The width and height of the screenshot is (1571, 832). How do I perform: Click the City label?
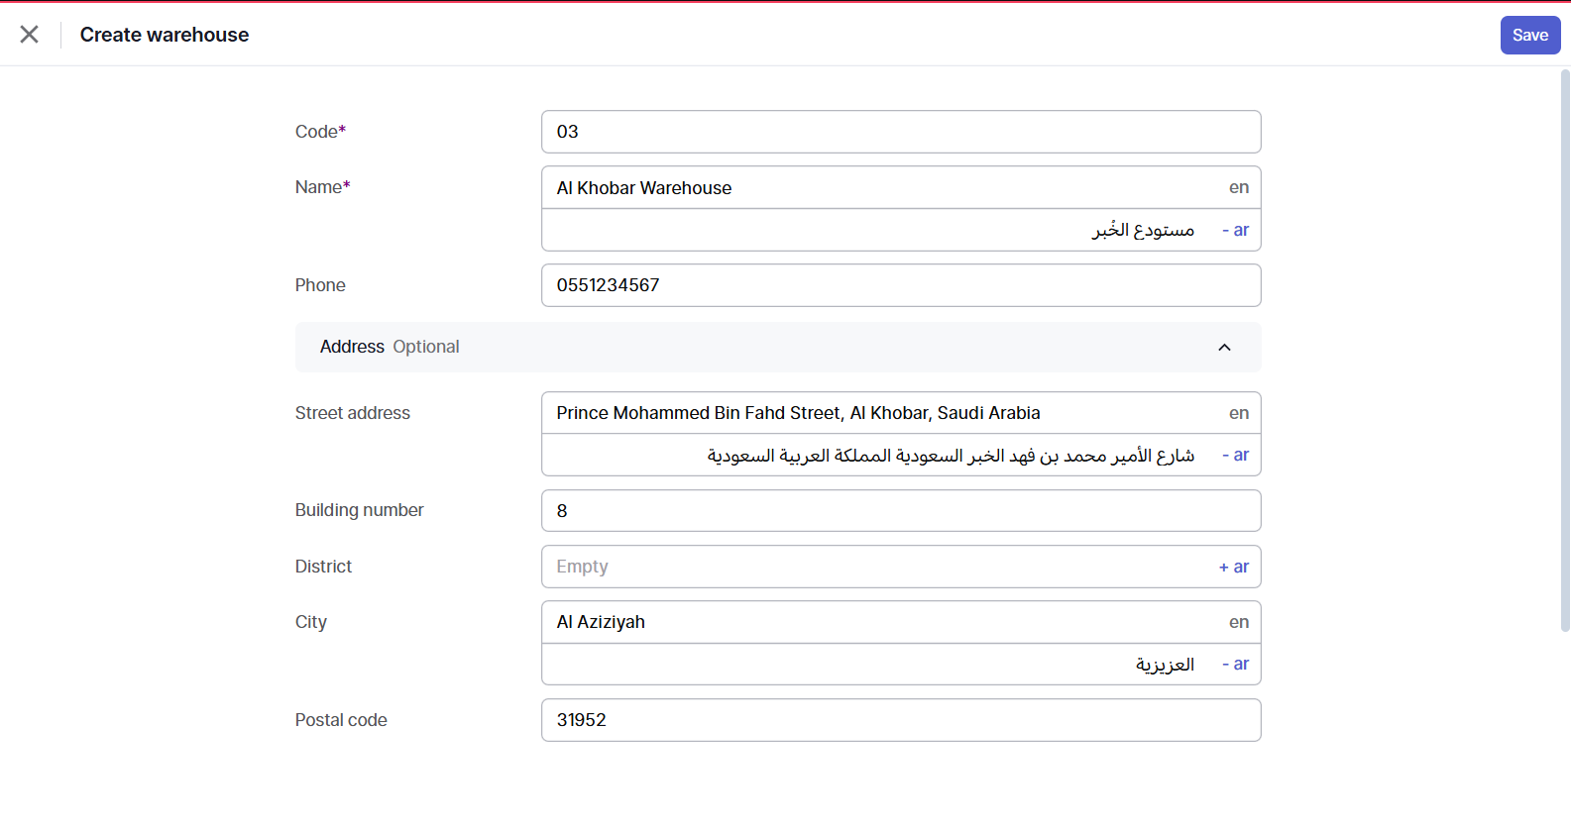tap(310, 622)
